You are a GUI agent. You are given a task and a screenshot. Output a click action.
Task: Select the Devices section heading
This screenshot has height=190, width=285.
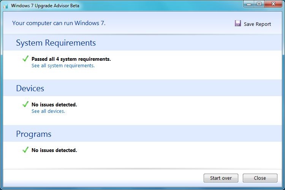click(30, 89)
